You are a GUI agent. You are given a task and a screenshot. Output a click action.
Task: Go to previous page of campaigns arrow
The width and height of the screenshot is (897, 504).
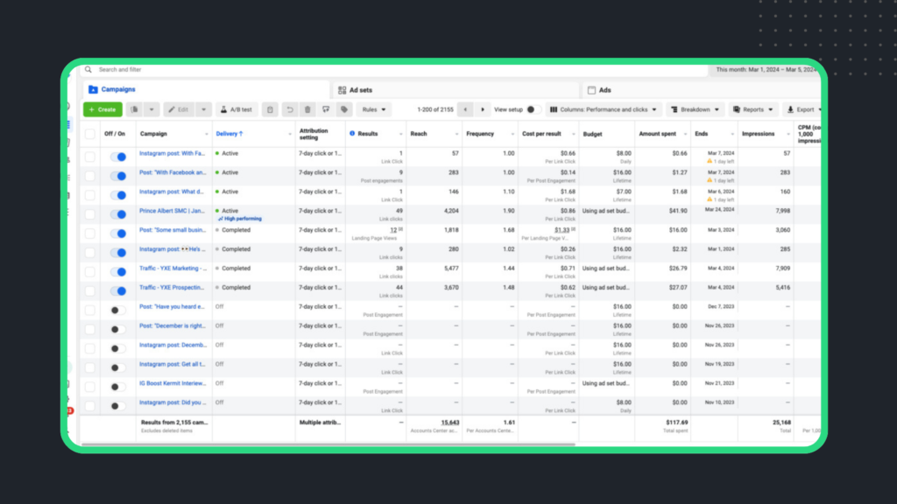click(x=465, y=109)
